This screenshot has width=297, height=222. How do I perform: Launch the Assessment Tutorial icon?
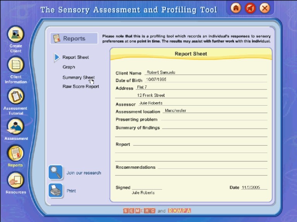click(16, 96)
